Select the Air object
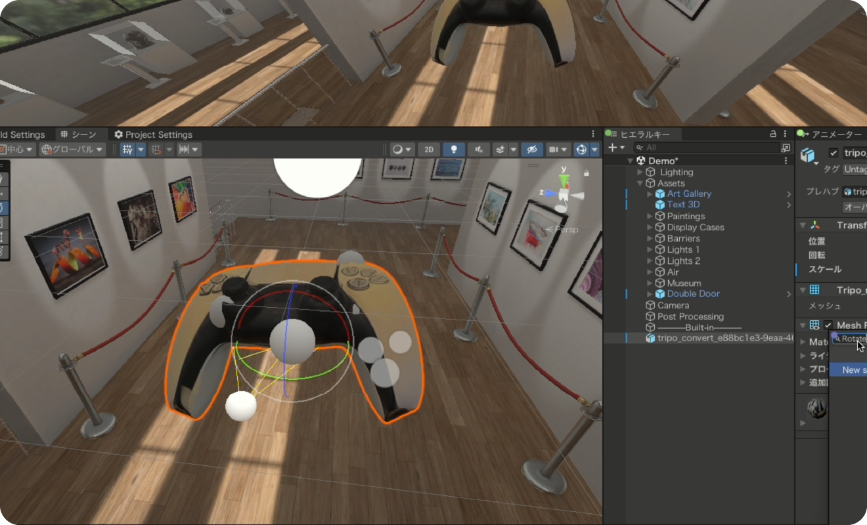Screen dimensions: 867x525 pyautogui.click(x=673, y=272)
